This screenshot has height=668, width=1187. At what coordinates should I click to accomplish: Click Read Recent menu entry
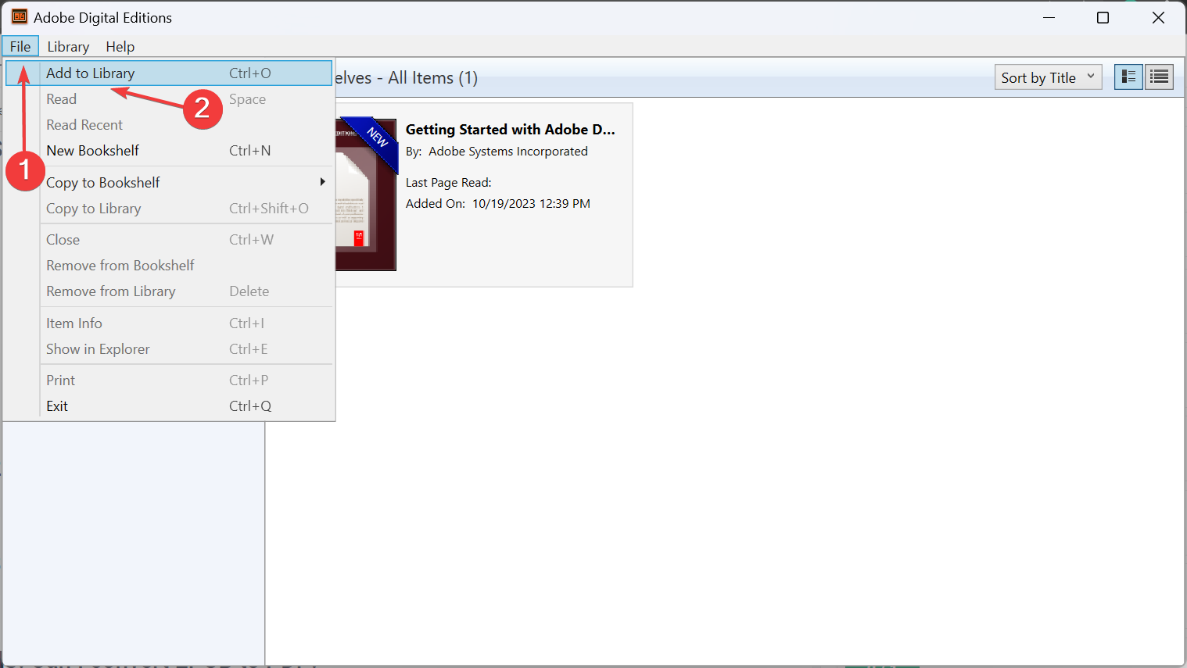[x=169, y=125]
